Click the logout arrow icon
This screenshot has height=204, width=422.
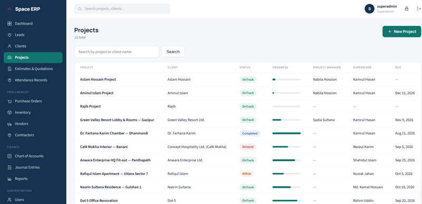coord(418,8)
